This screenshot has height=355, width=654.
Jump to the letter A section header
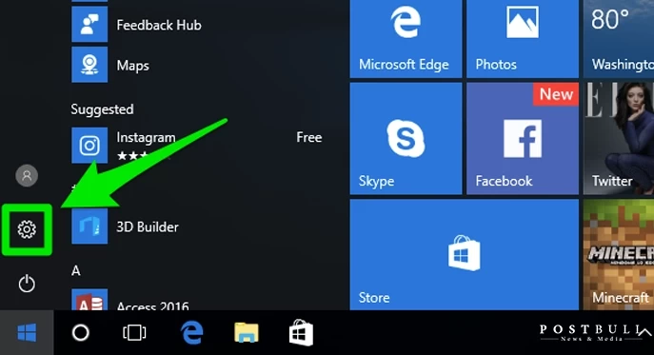pos(75,270)
